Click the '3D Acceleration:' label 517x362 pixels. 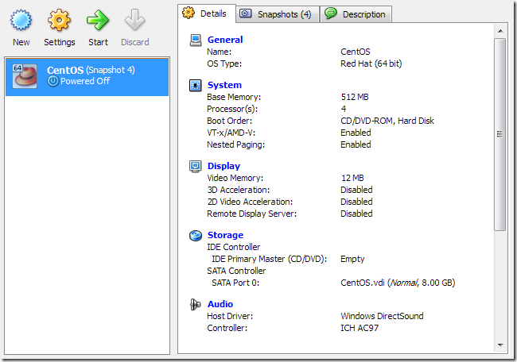coord(239,190)
